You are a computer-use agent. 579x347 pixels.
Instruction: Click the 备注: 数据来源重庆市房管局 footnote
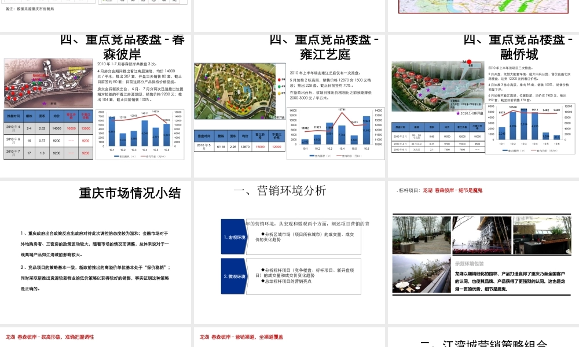coord(30,9)
